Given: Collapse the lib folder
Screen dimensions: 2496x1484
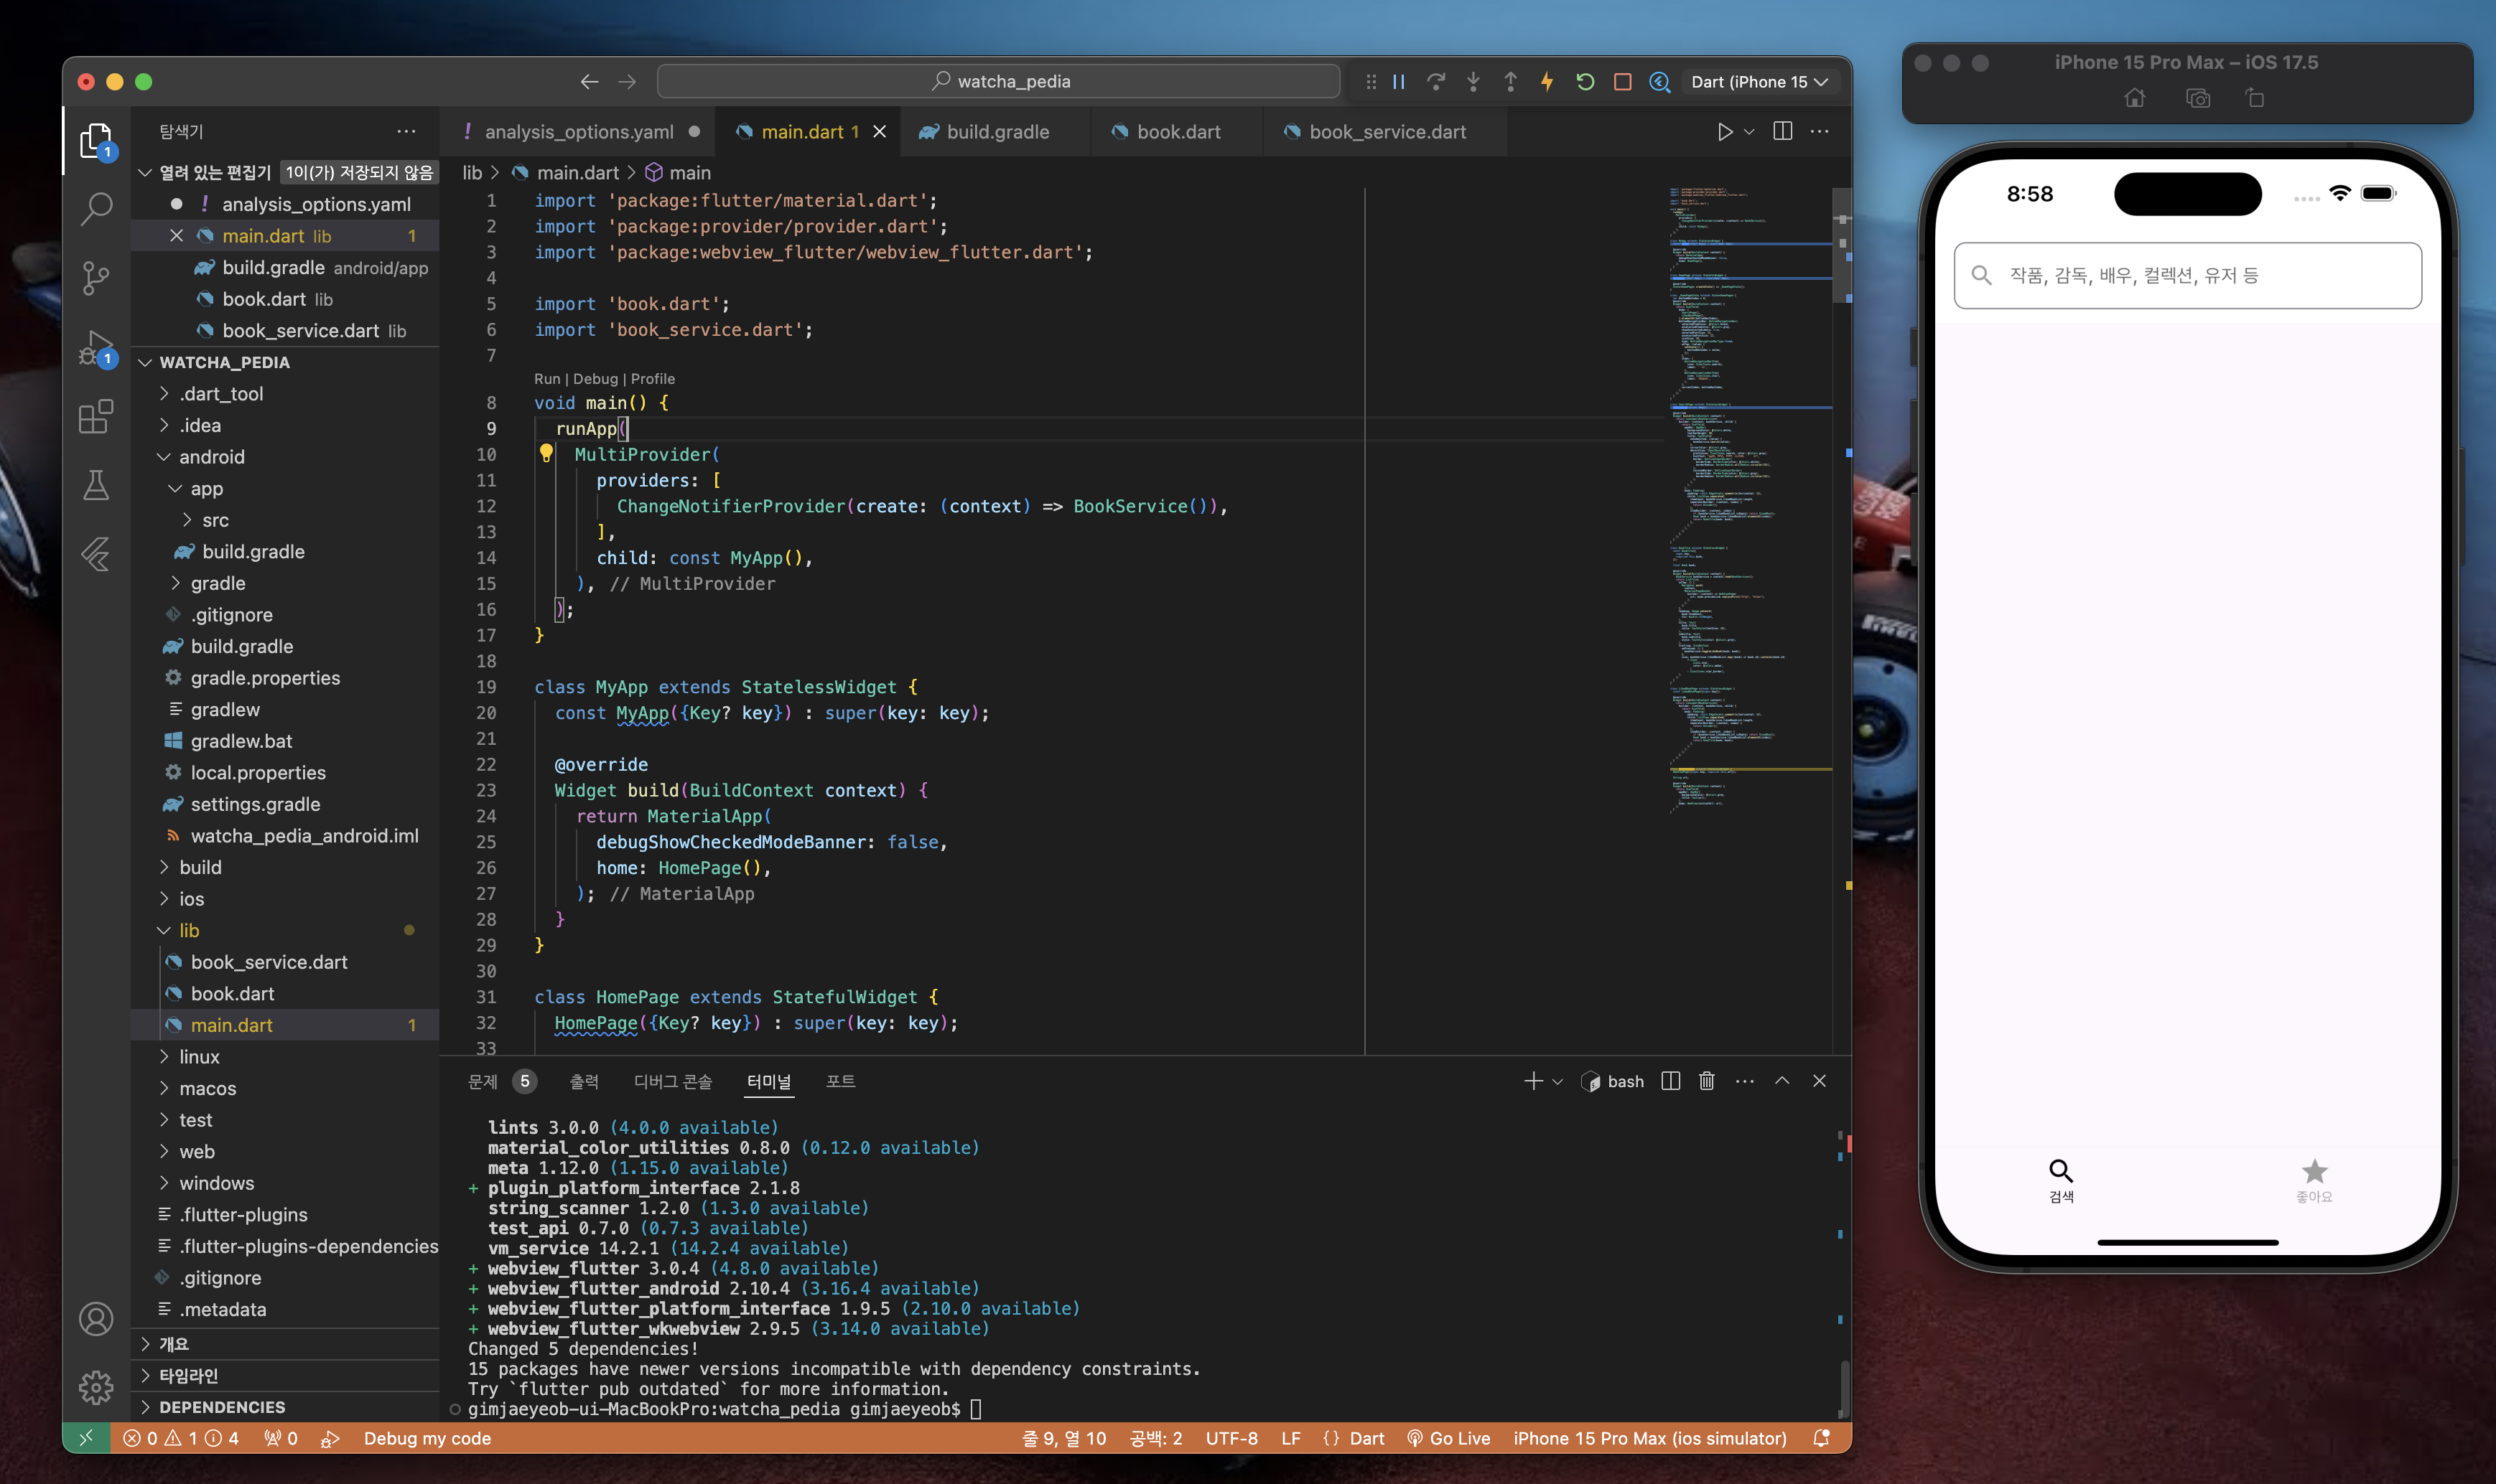Looking at the screenshot, I should tap(286, 930).
